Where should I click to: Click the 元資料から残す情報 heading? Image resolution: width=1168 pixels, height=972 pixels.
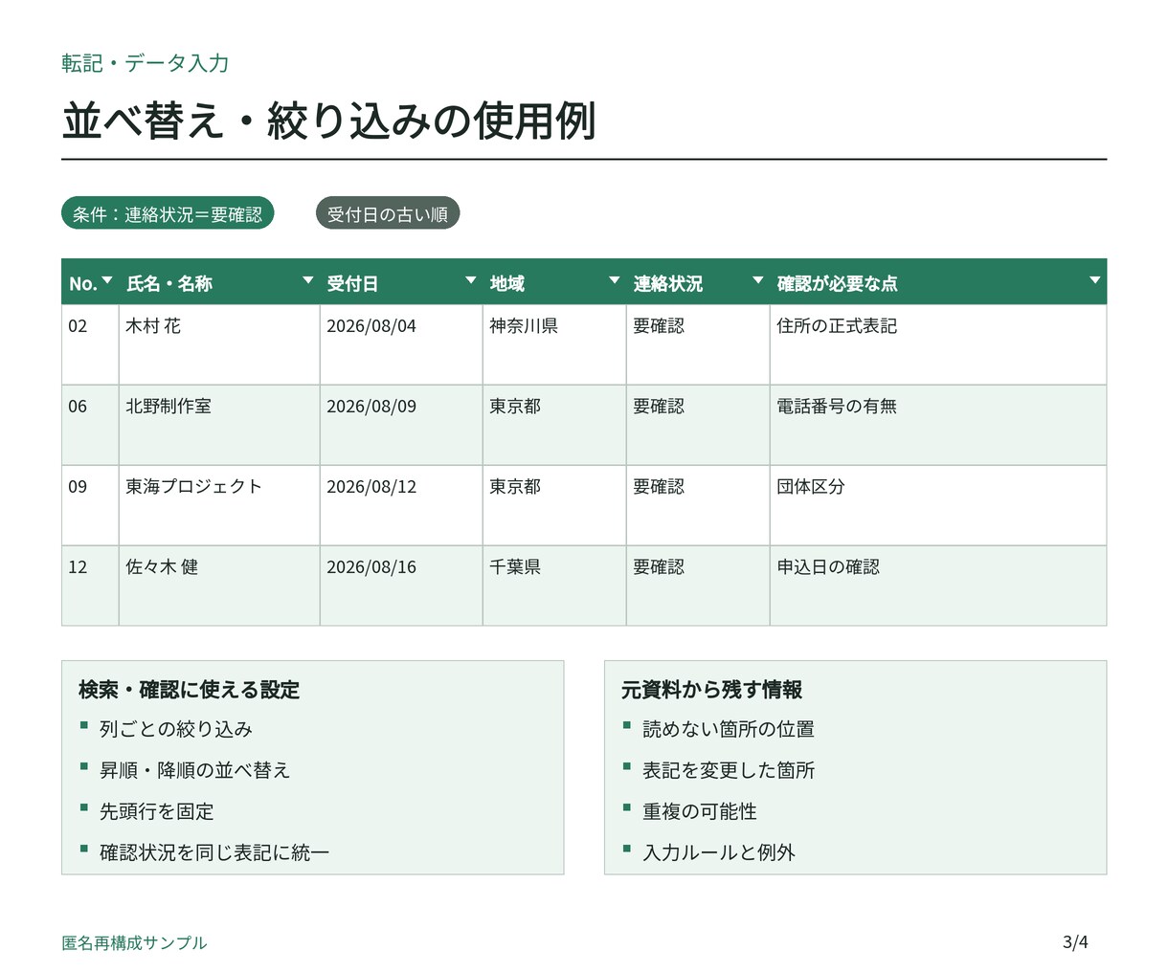coord(712,690)
